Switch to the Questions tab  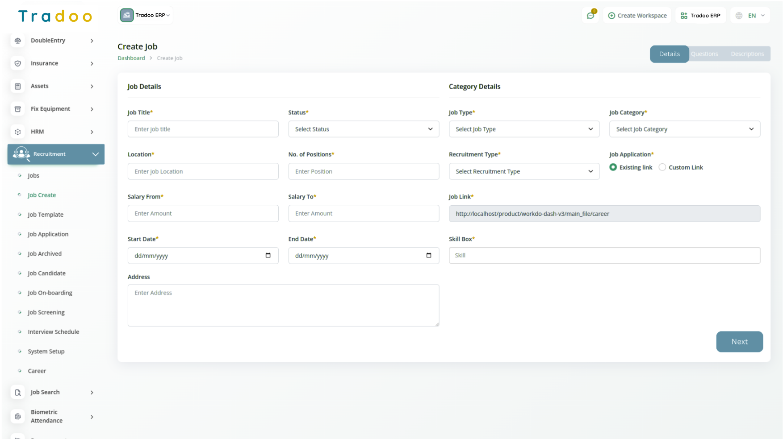(x=704, y=54)
